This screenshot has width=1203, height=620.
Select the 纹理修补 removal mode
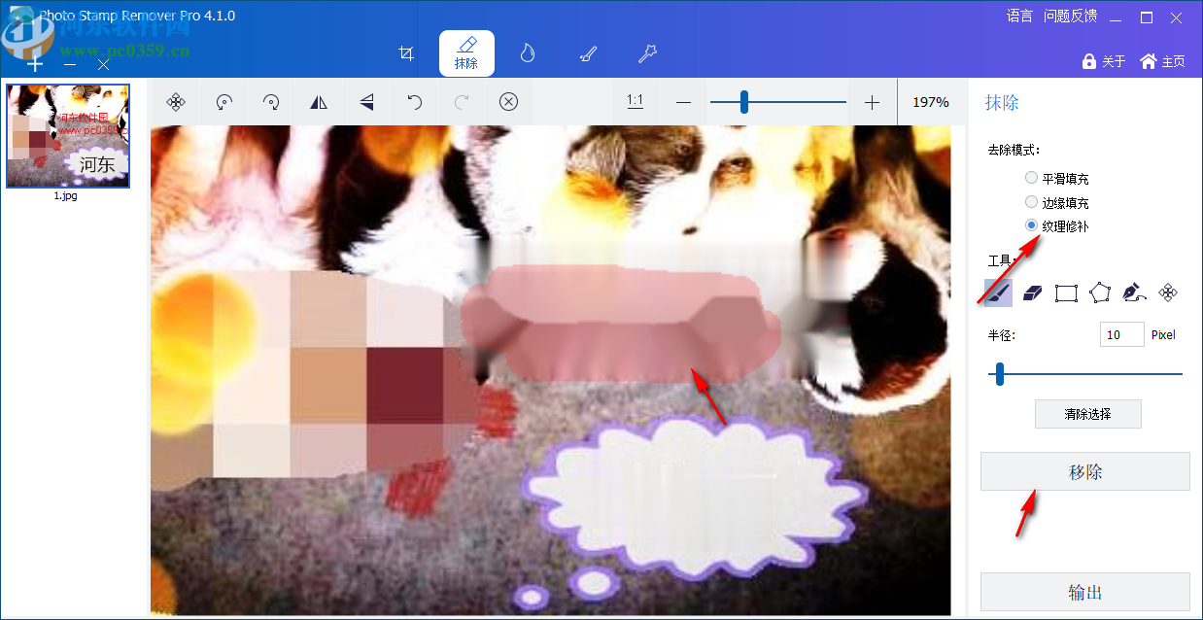pos(1030,224)
